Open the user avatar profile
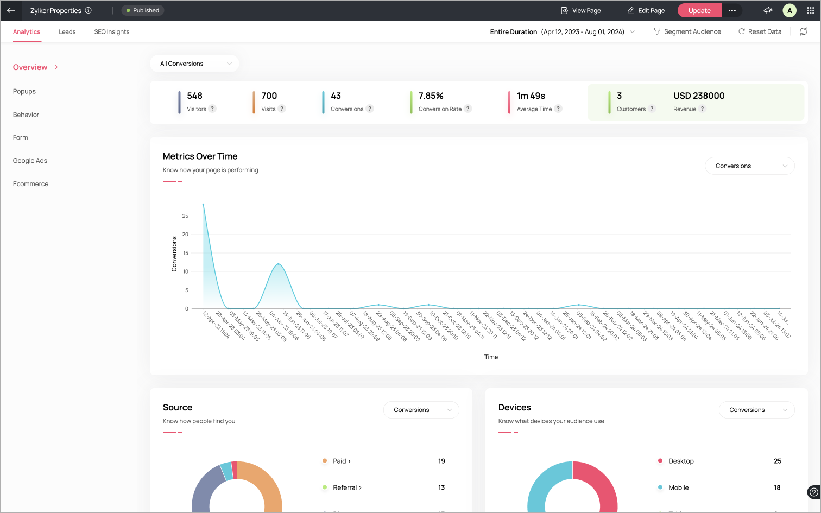Image resolution: width=821 pixels, height=513 pixels. click(x=790, y=10)
